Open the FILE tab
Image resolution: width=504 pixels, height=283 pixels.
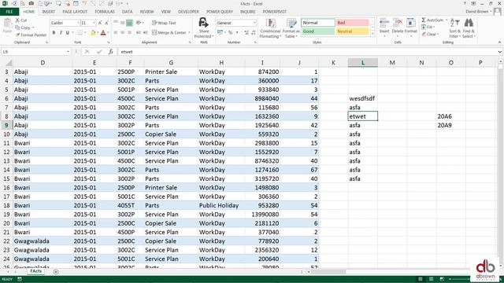click(x=9, y=12)
